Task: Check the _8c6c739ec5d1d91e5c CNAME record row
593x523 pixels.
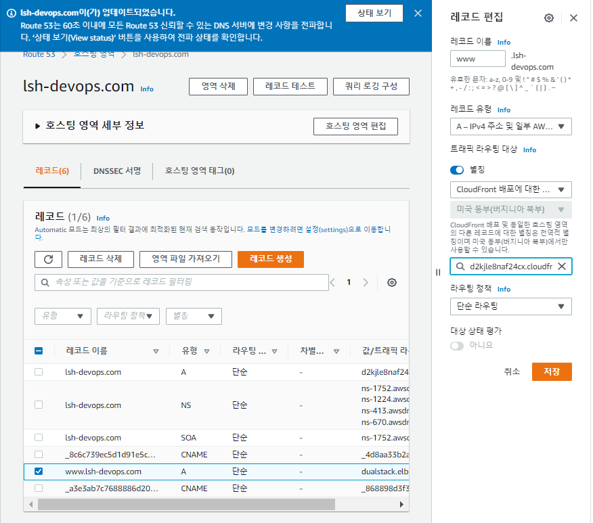Action: click(39, 454)
